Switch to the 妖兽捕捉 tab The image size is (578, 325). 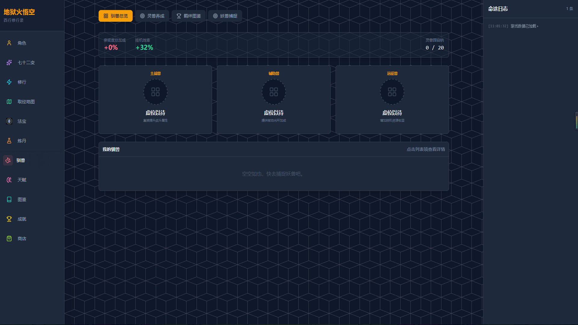tap(225, 16)
